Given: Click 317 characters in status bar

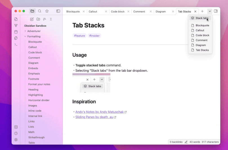Looking at the screenshot, I should pyautogui.click(x=210, y=142).
